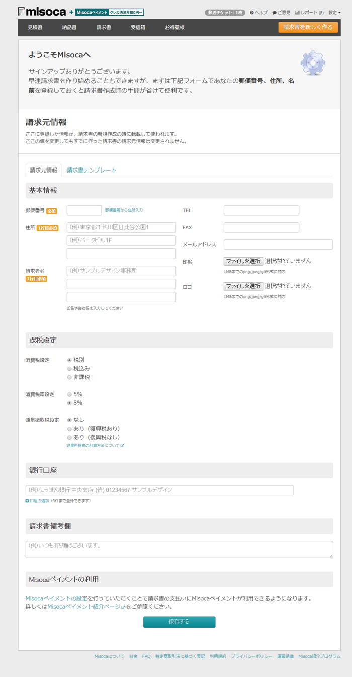Screen dimensions: 352x677
Task: Focus the メールアドレス input field
Action: (x=278, y=244)
